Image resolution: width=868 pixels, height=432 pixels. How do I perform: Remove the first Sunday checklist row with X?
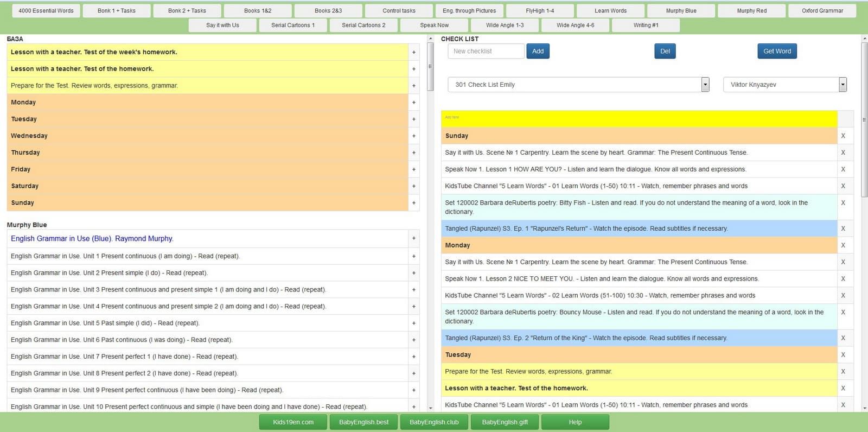pyautogui.click(x=843, y=136)
